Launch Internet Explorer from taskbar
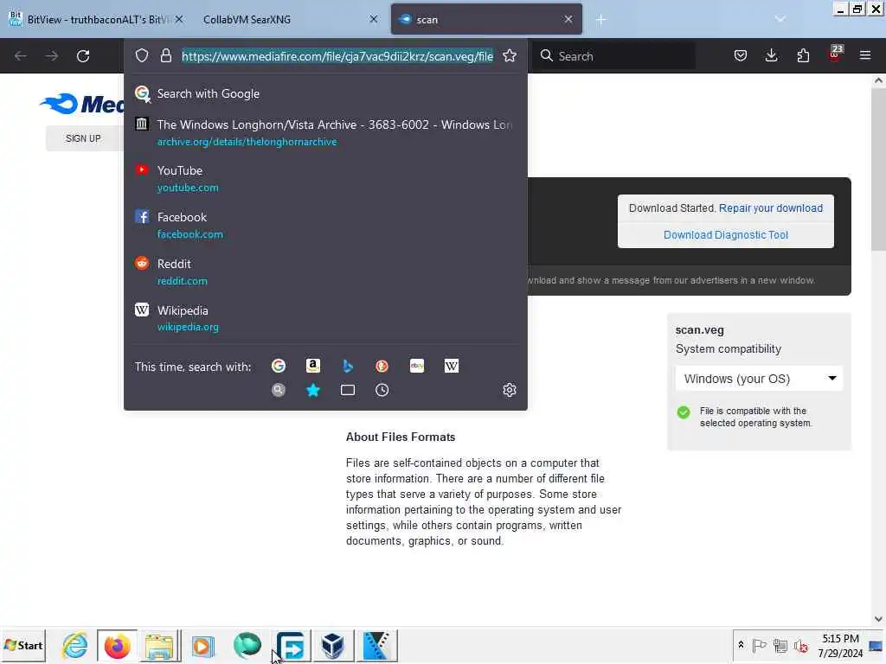The image size is (886, 664). [74, 645]
